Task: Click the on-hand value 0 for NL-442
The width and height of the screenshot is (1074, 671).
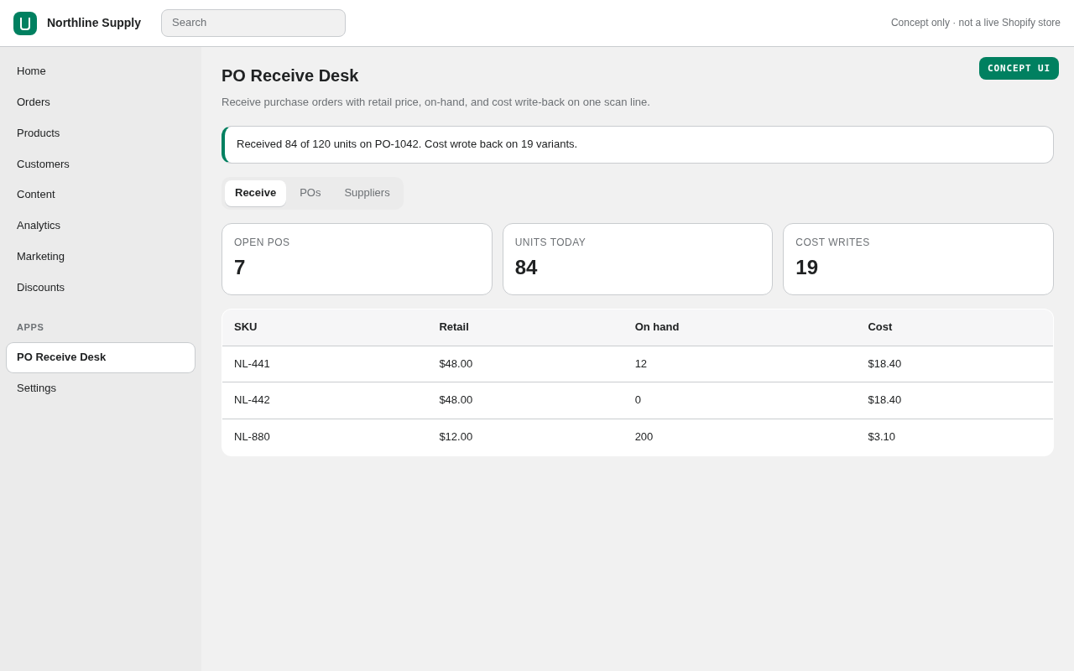Action: 638,400
